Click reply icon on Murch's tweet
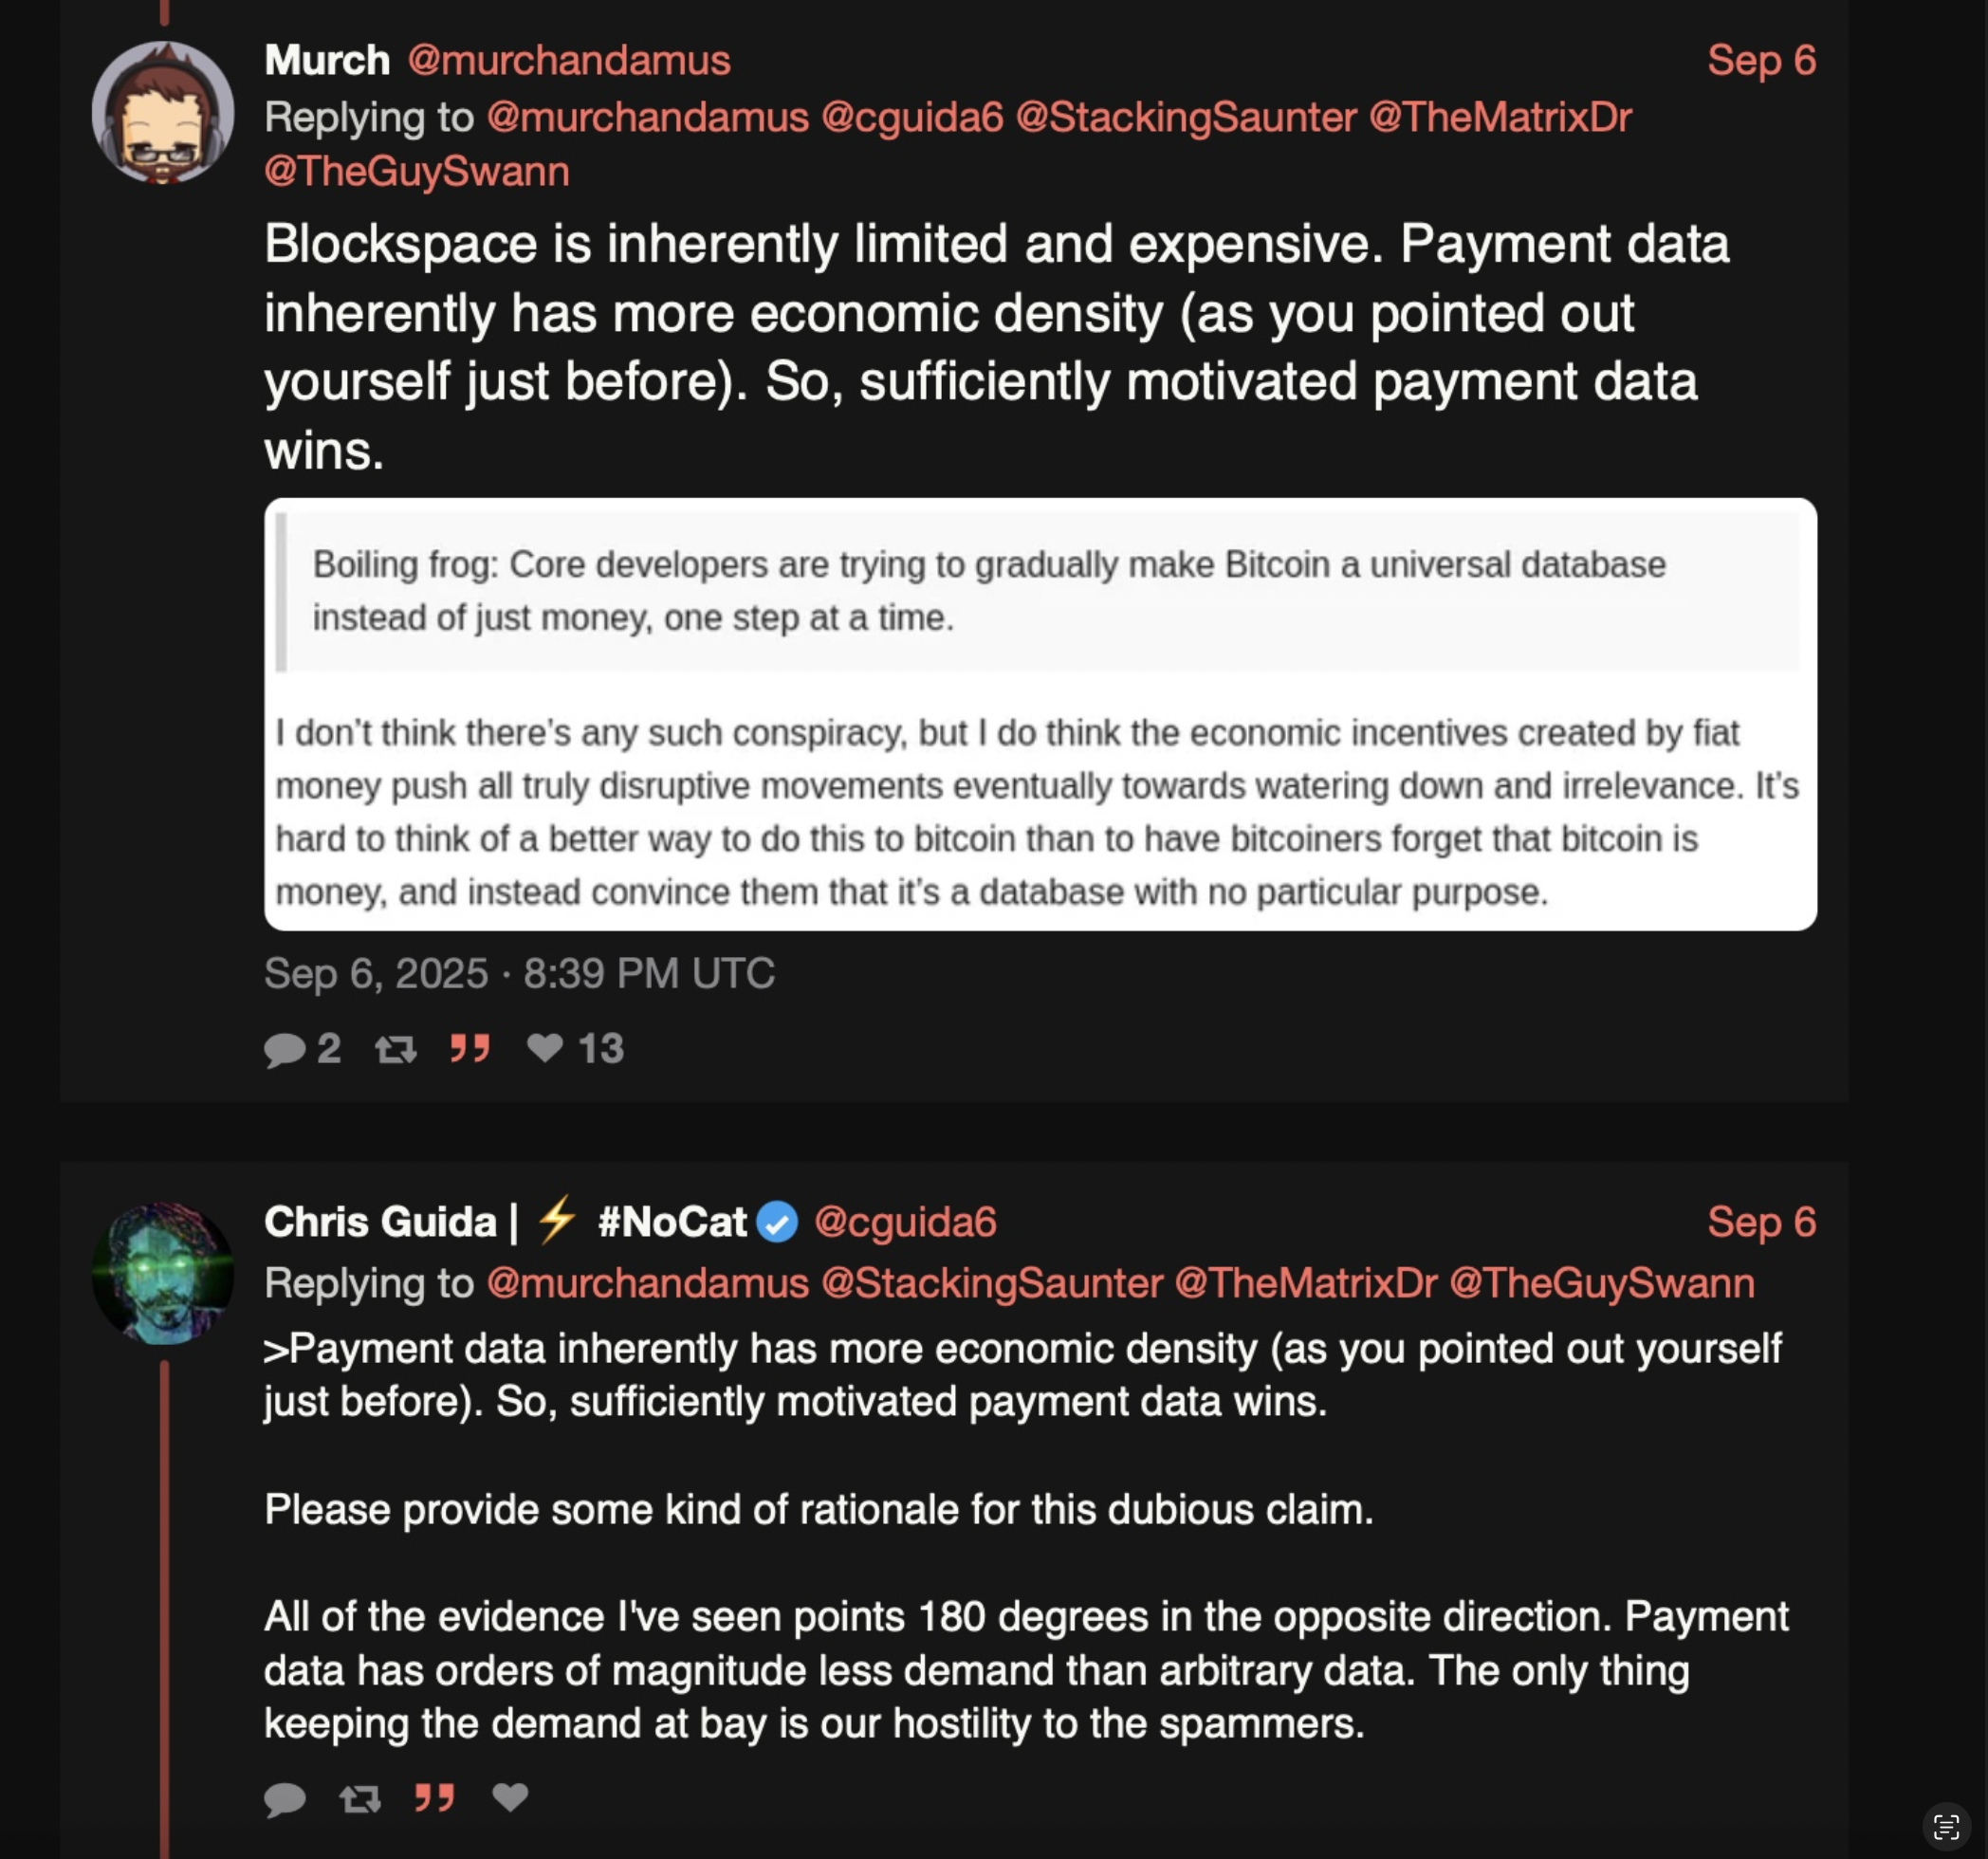 [x=285, y=1050]
